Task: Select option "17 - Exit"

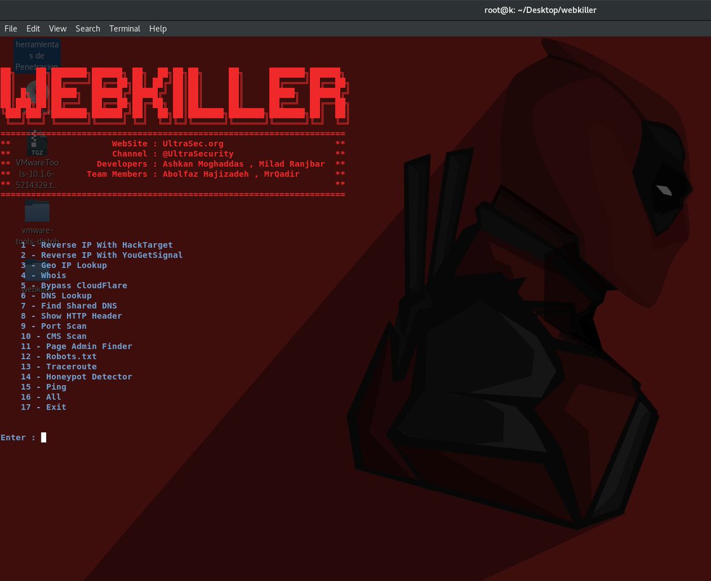Action: [x=43, y=407]
